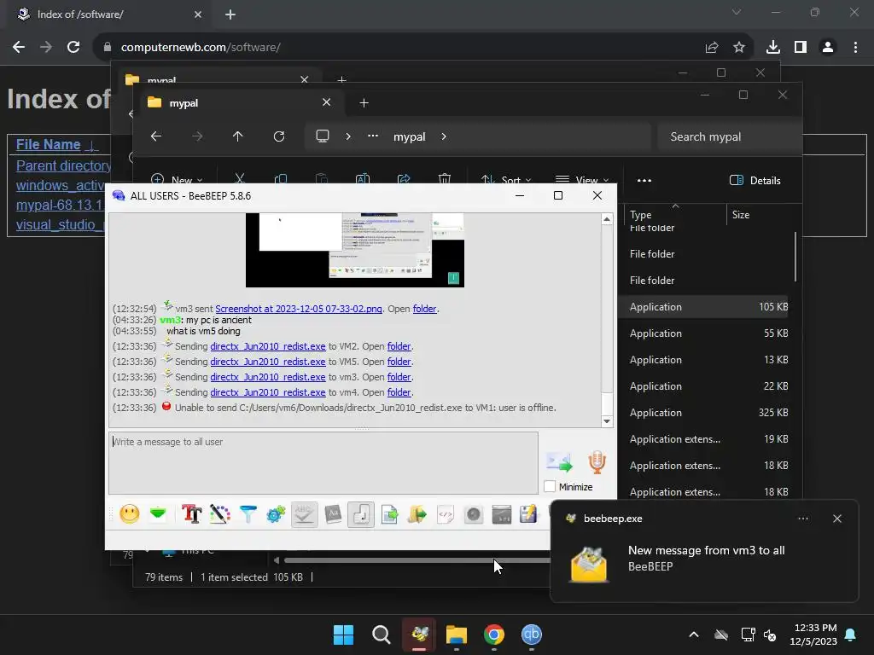Image resolution: width=874 pixels, height=655 pixels.
Task: Sort files by the Size column header
Action: pyautogui.click(x=741, y=215)
